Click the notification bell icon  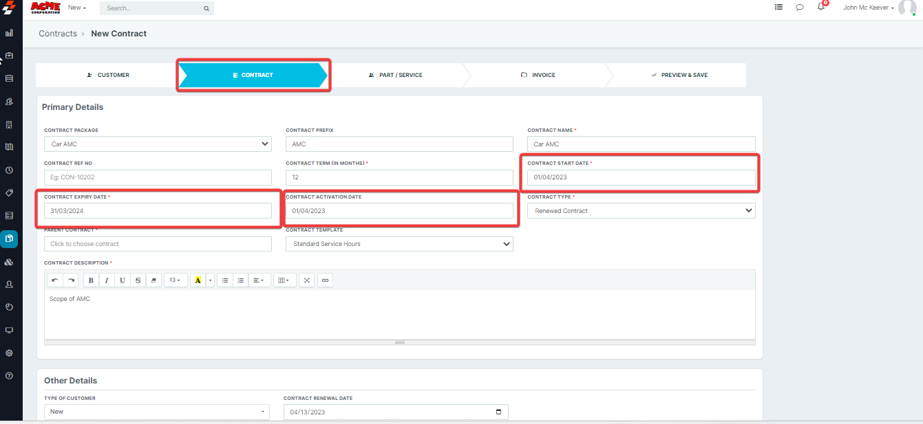point(820,8)
